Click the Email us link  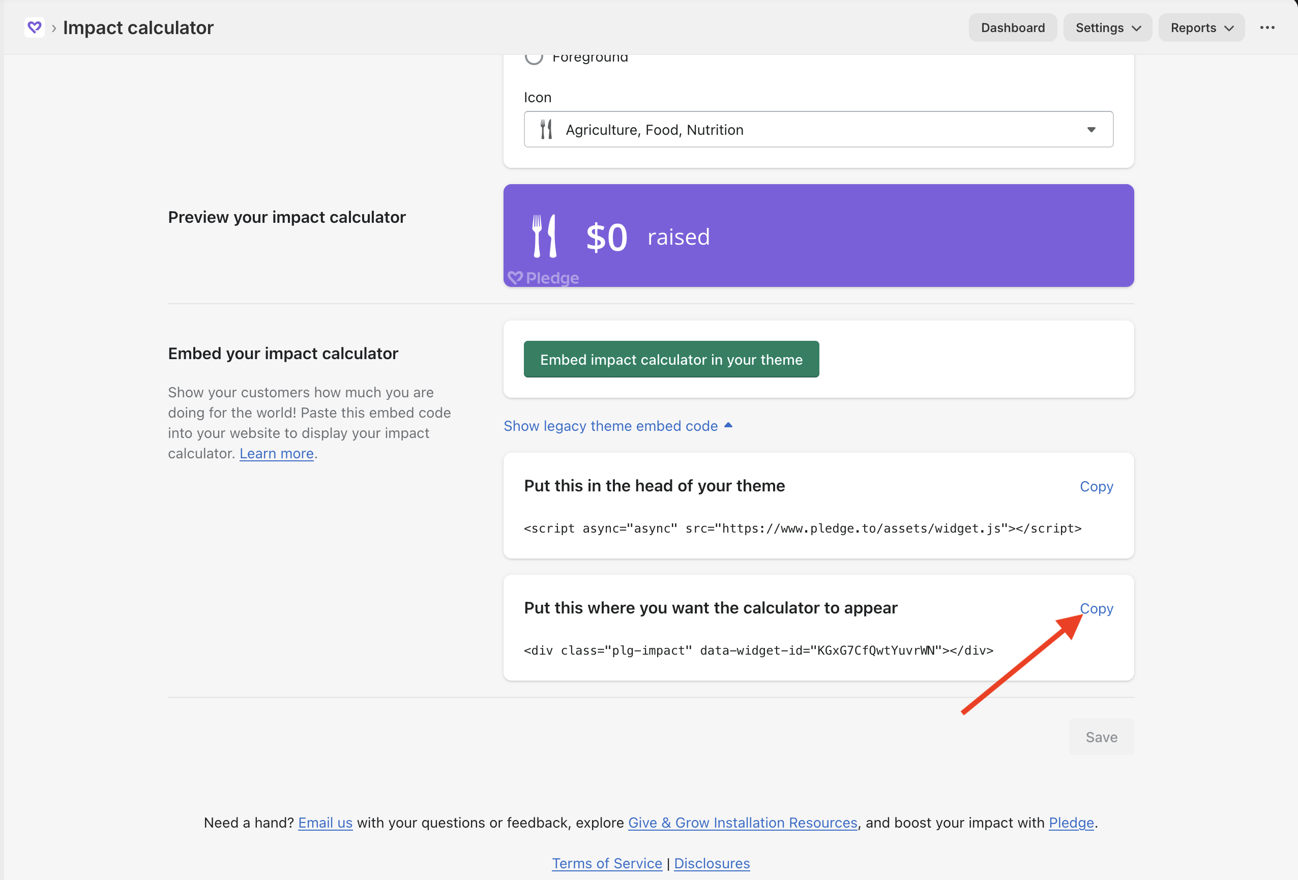coord(325,823)
